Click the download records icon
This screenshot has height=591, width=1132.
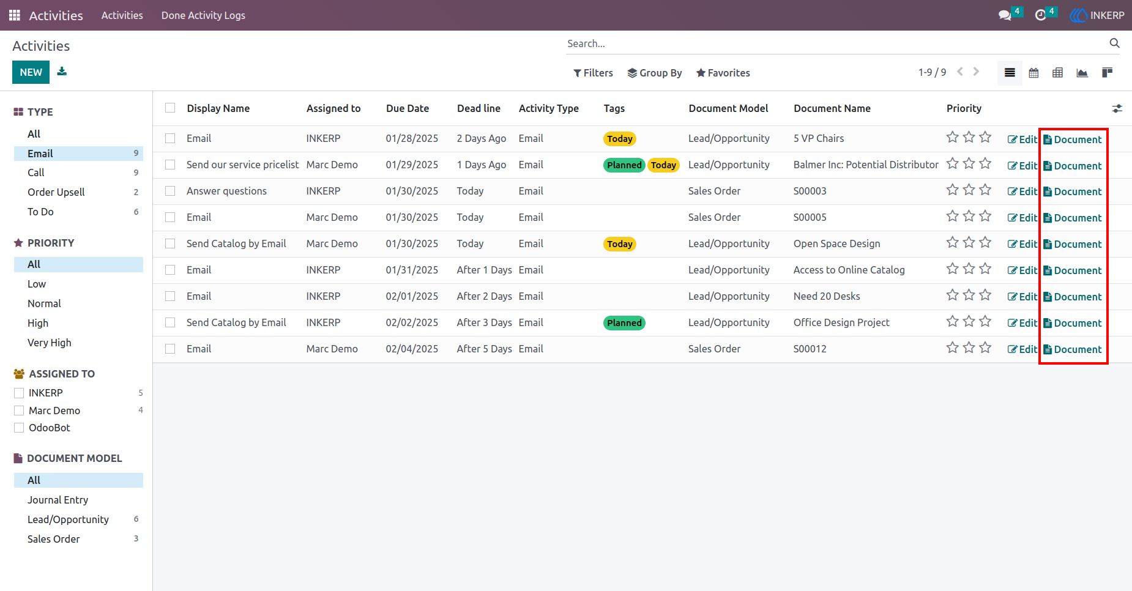(62, 72)
